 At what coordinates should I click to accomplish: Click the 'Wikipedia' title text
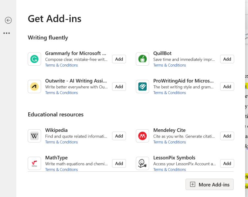click(x=56, y=130)
